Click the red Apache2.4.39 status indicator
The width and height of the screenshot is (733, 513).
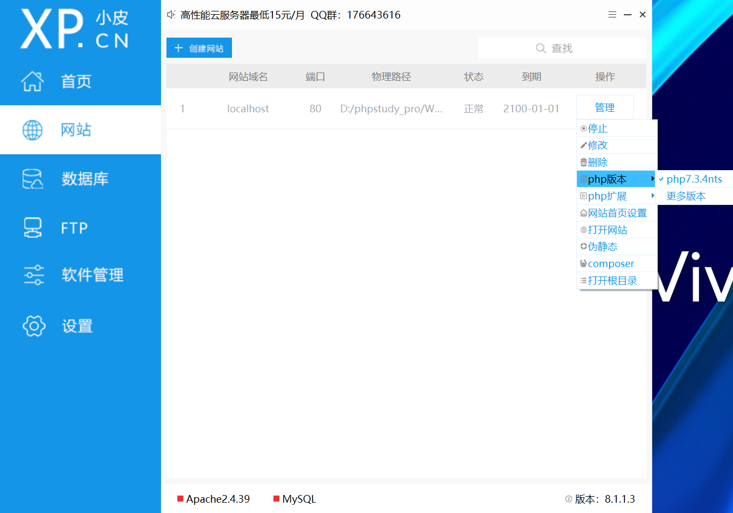(180, 499)
